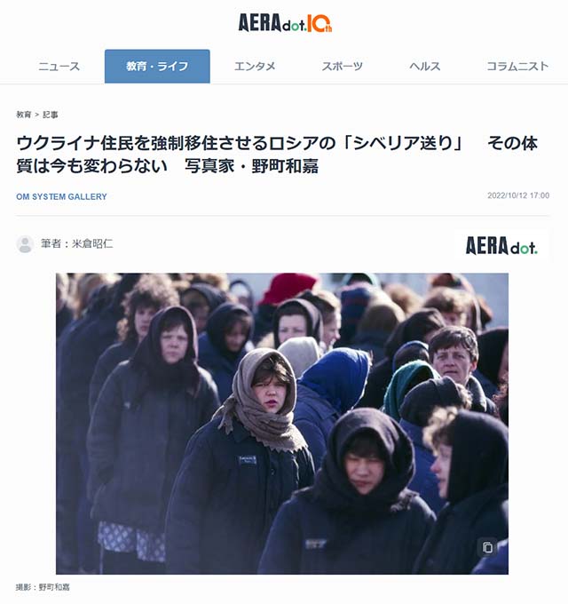Click the author avatar icon
This screenshot has height=604, width=568.
[x=25, y=244]
